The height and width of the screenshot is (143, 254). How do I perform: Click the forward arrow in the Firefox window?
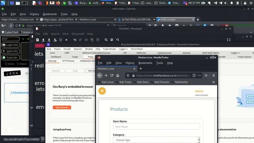click(x=106, y=75)
